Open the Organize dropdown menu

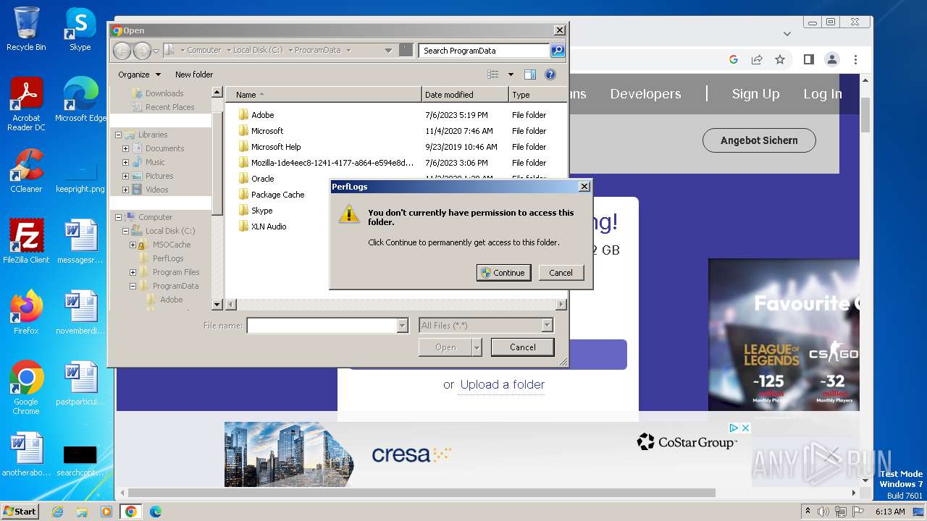click(x=139, y=75)
